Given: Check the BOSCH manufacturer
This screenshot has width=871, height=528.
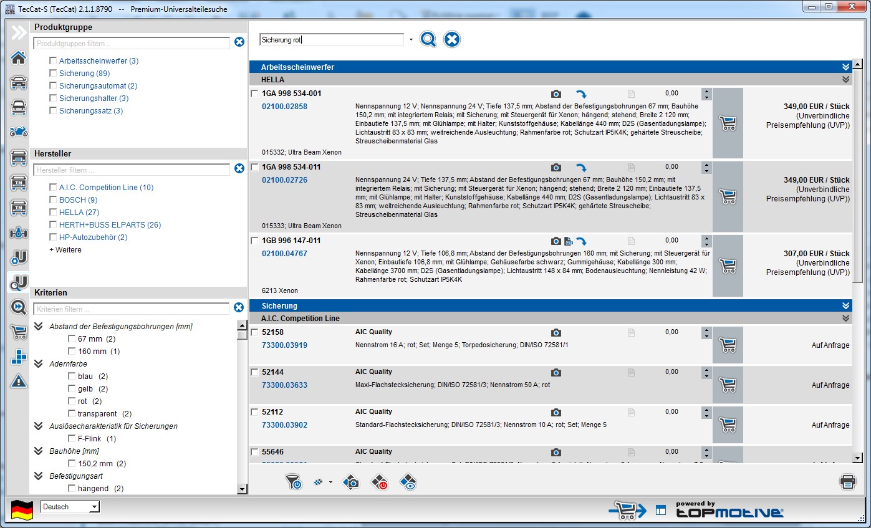Looking at the screenshot, I should pos(54,200).
